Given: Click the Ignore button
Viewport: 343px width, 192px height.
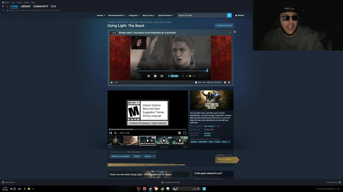Looking at the screenshot, I should (x=147, y=156).
